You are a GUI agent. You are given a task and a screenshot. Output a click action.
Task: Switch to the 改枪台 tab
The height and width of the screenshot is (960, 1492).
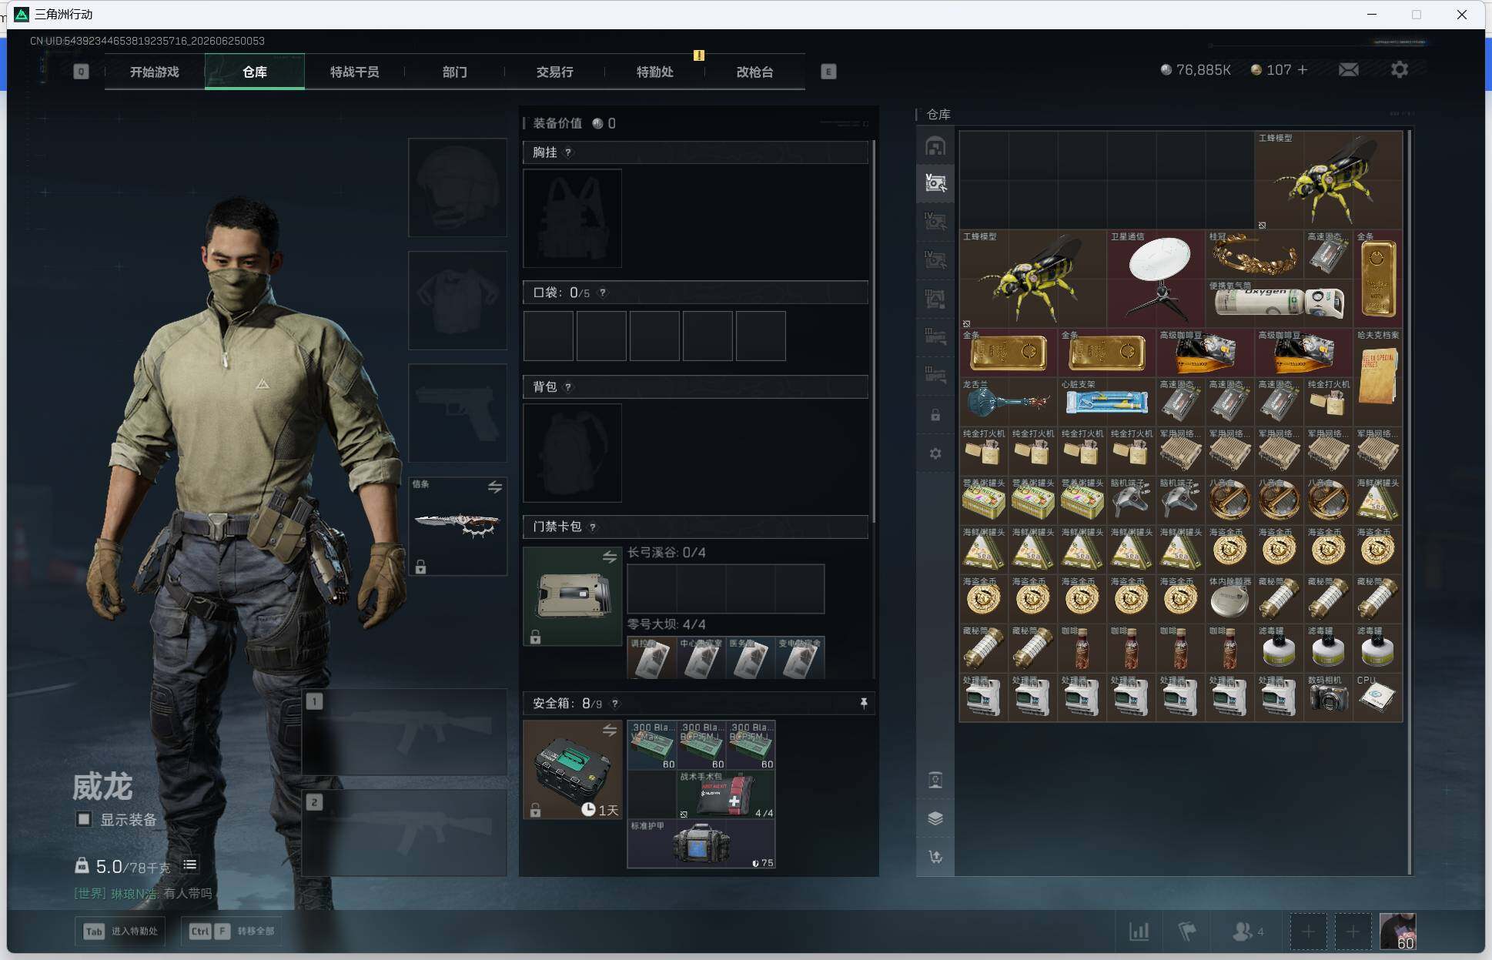(x=754, y=72)
